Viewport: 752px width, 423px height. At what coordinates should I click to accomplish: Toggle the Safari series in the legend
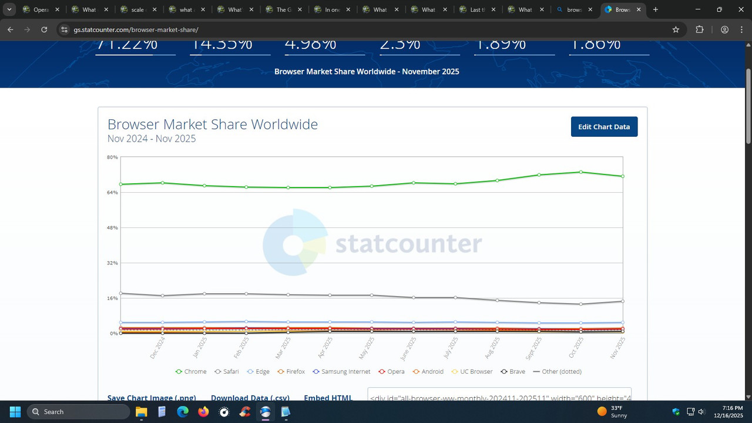(227, 371)
